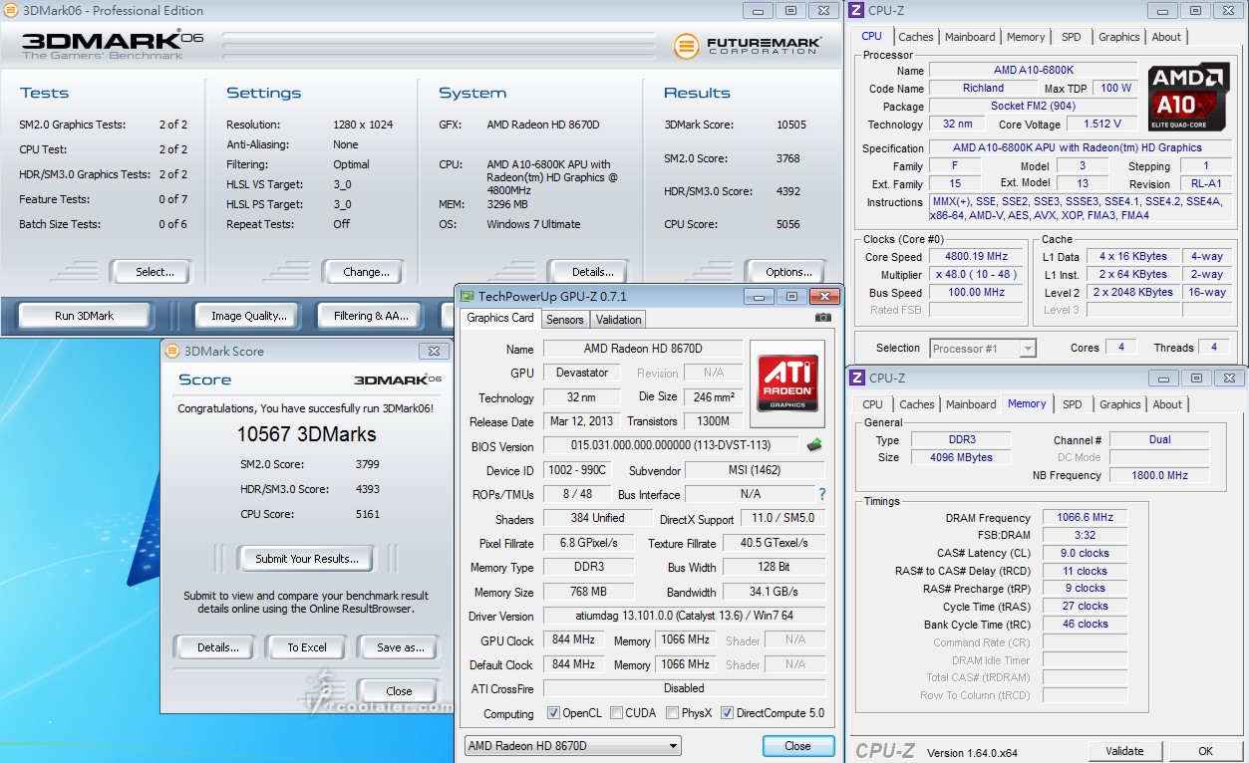This screenshot has width=1249, height=763.
Task: Click the 3DMark06 title bar icon
Action: click(10, 10)
